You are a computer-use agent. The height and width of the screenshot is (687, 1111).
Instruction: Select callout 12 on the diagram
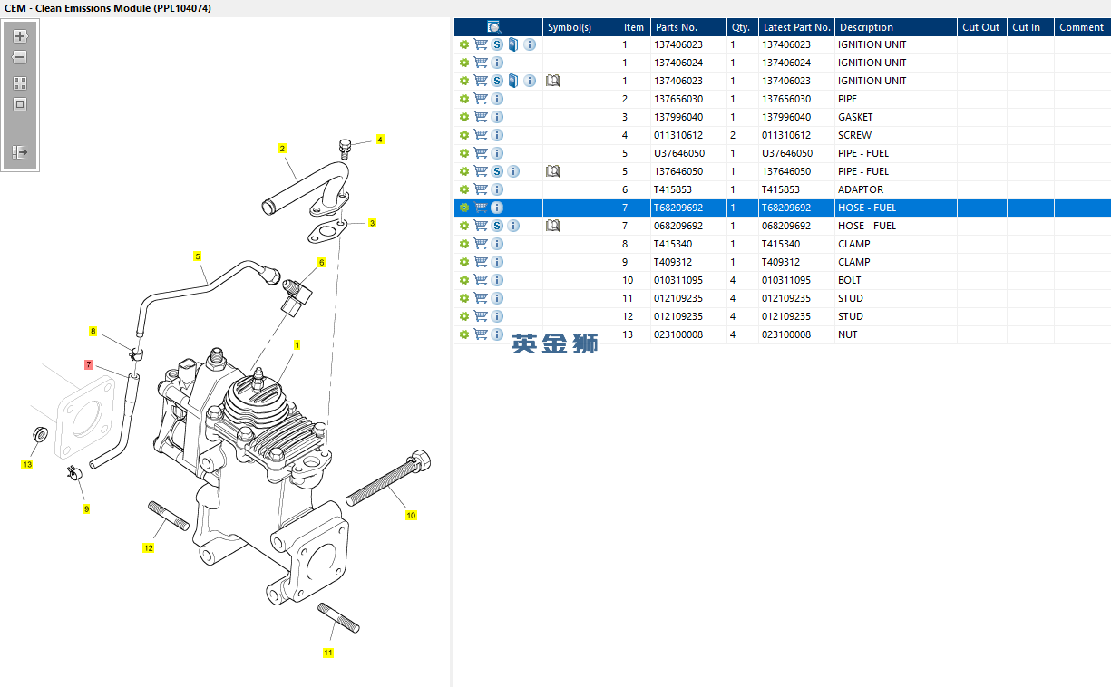[x=149, y=547]
